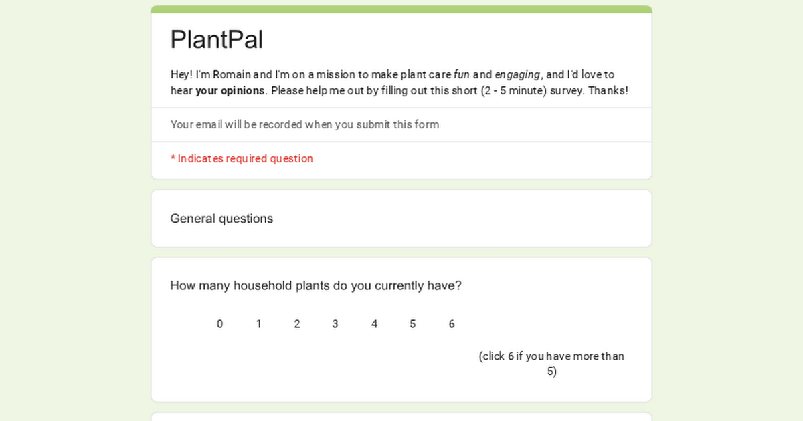Select 3 on the household plants scale
Image resolution: width=803 pixels, height=421 pixels.
335,324
